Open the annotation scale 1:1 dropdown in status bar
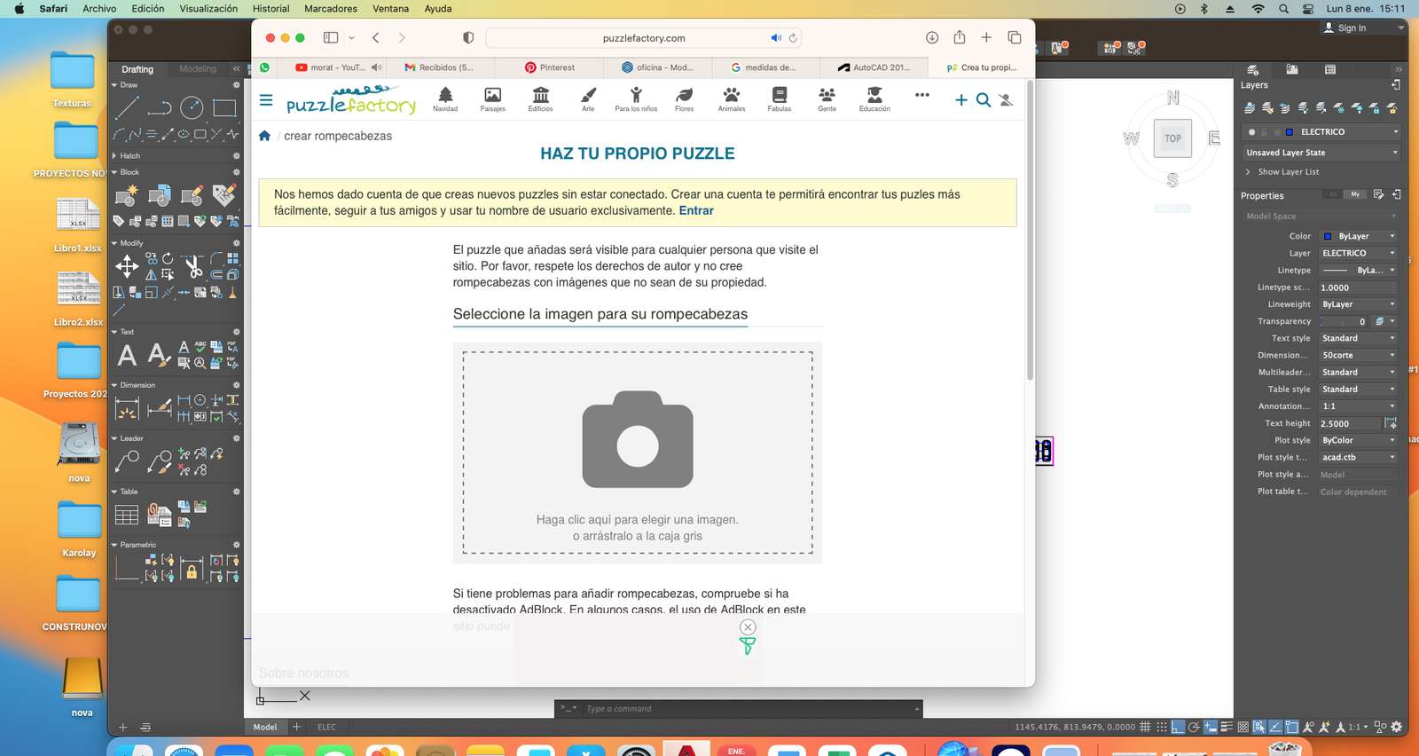 [x=1358, y=727]
